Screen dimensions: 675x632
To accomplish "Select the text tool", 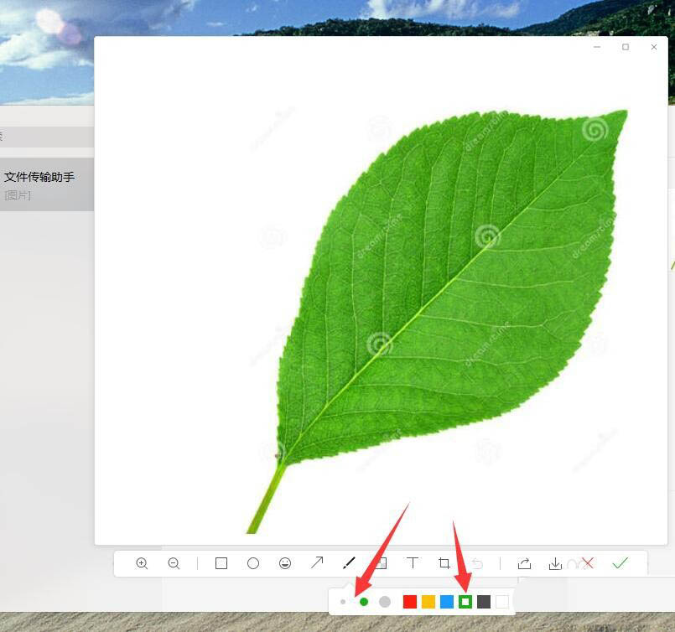I will pyautogui.click(x=413, y=563).
